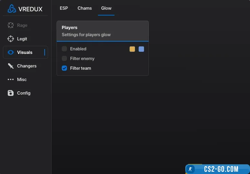Screen dimensions: 250x174
Task: Click the VREDUX title text
Action: pos(30,9)
